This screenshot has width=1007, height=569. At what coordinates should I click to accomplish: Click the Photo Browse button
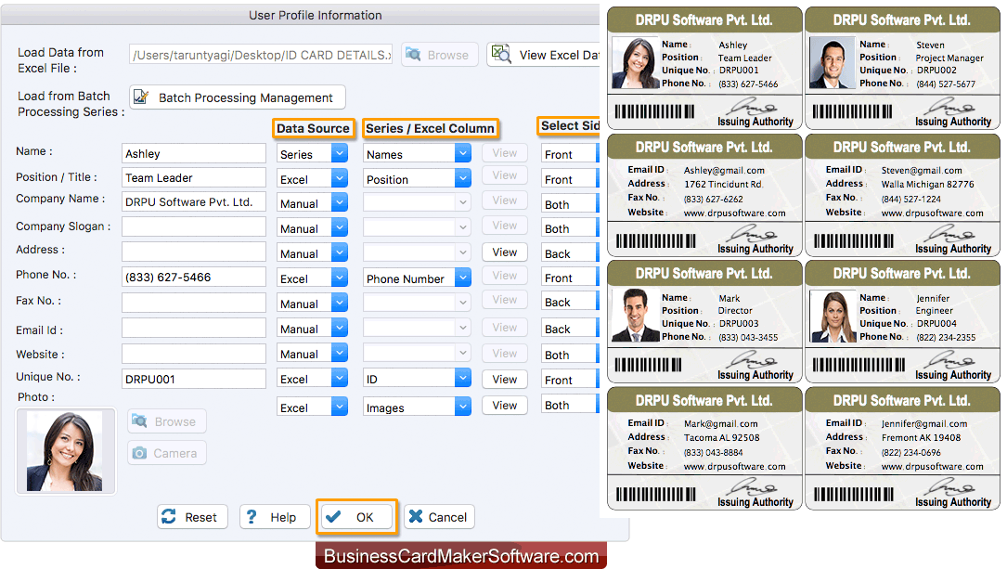[167, 421]
